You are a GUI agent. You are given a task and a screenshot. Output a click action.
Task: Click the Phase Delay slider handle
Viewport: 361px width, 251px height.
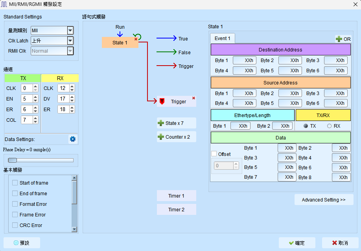point(13,160)
